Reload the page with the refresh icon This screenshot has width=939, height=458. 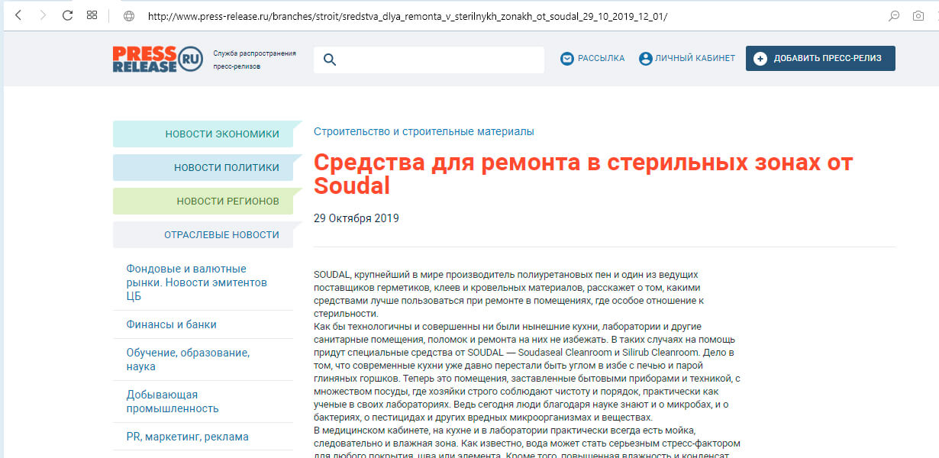[x=67, y=15]
